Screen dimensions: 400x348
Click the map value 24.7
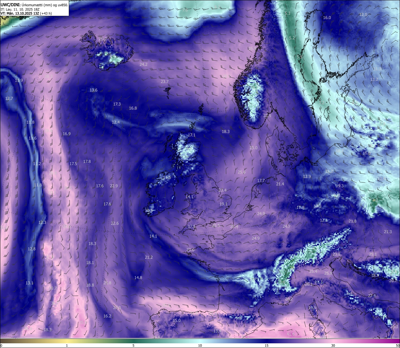(x=286, y=226)
